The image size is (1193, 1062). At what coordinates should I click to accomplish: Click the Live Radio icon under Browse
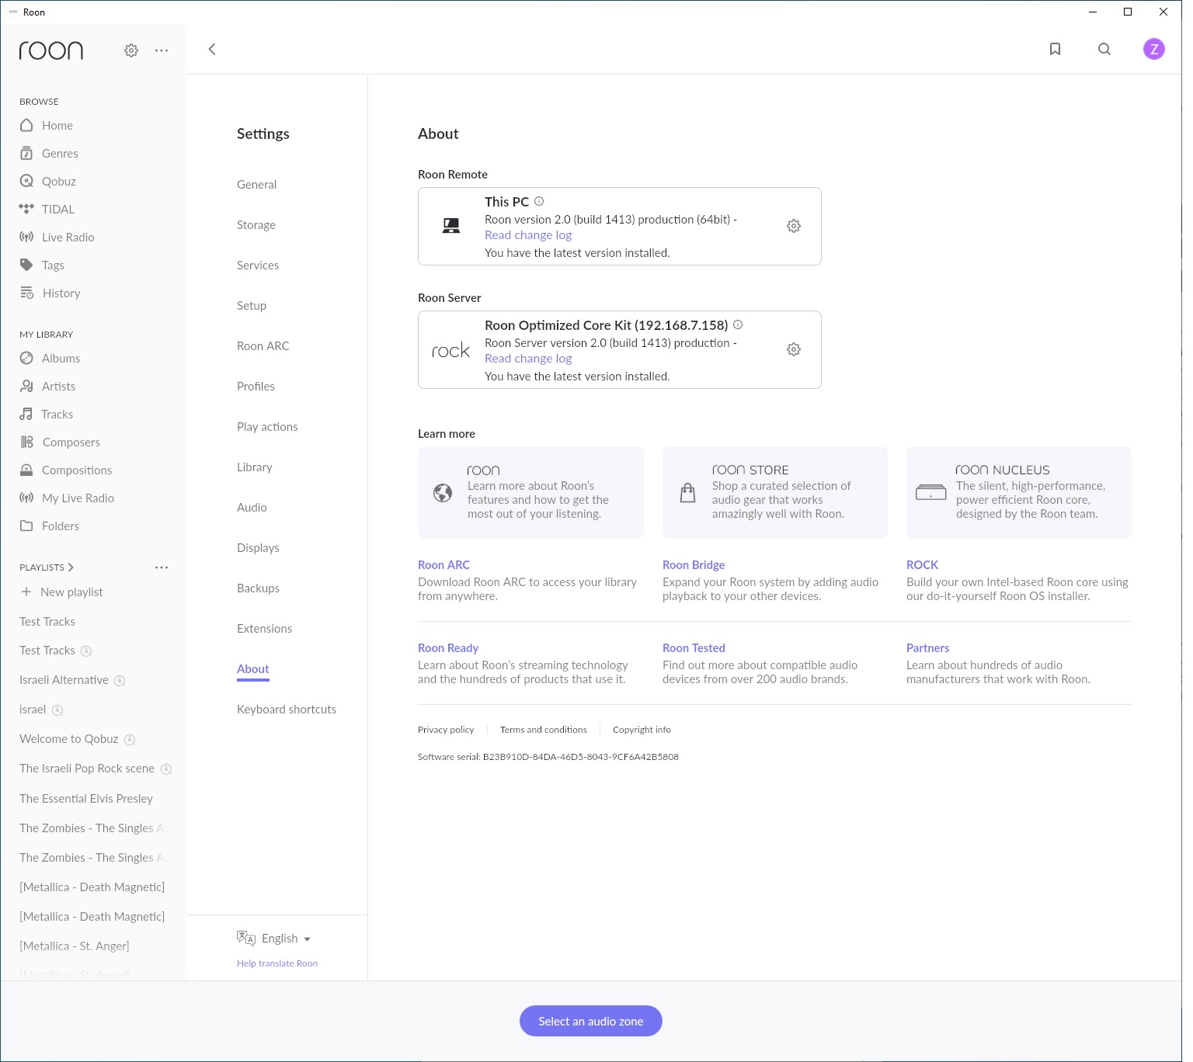26,237
